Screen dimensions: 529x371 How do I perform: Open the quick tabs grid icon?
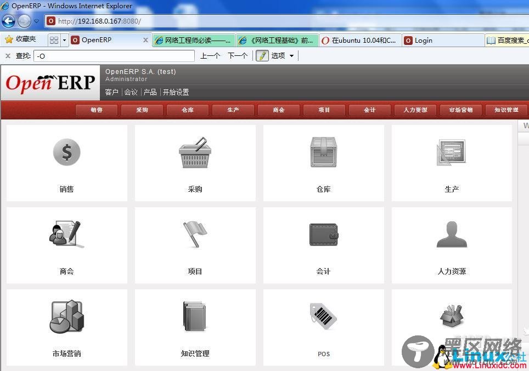(54, 41)
